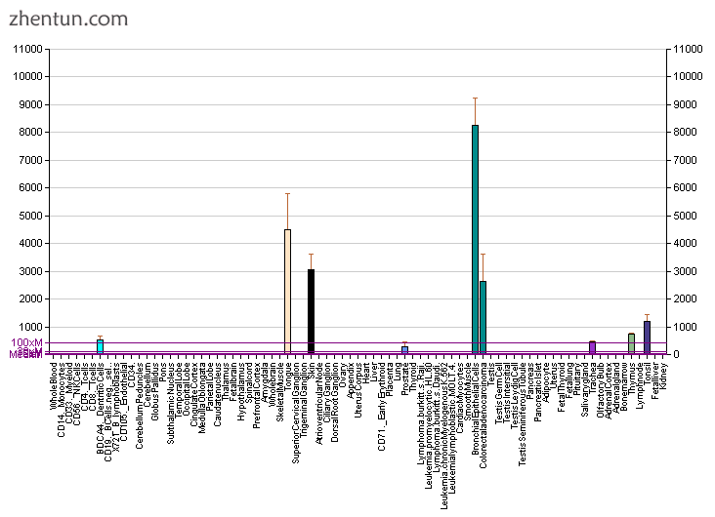
Task: Click the teal BronchialEpithelialCells bar
Action: coord(475,239)
